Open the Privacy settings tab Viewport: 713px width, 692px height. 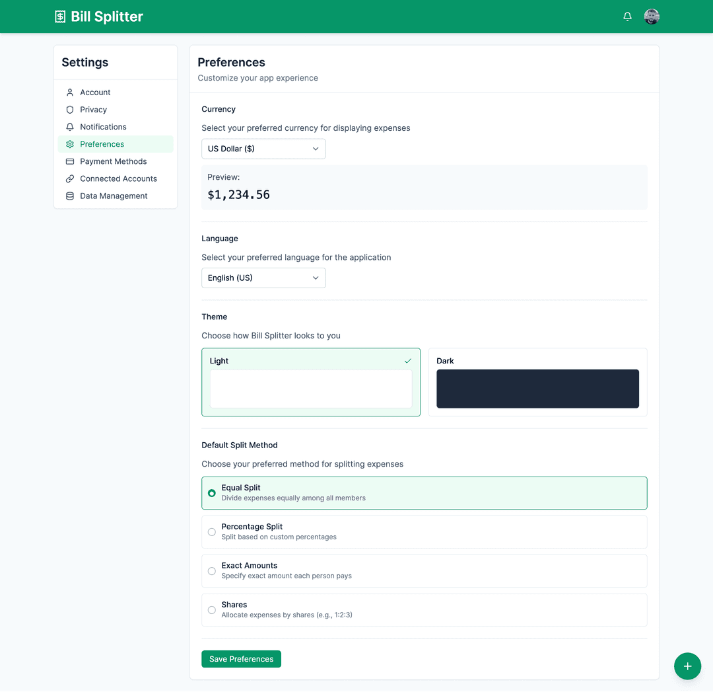93,109
